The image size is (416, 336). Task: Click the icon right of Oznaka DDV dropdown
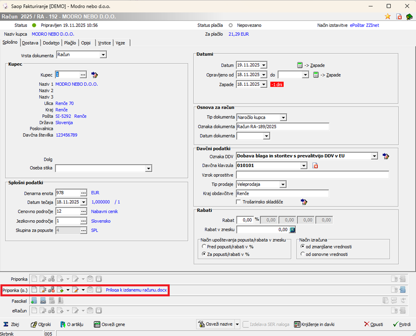point(386,156)
